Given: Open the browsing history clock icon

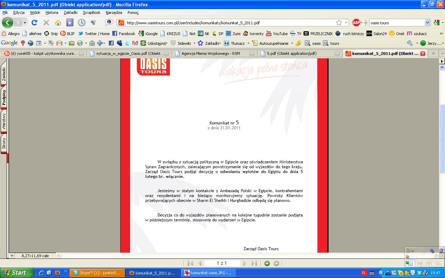Looking at the screenshot, I should coord(81,23).
